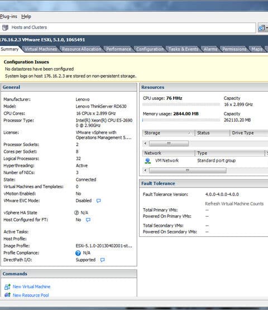Click the CPU usage progress bar
The height and width of the screenshot is (310, 268).
[x=181, y=104]
